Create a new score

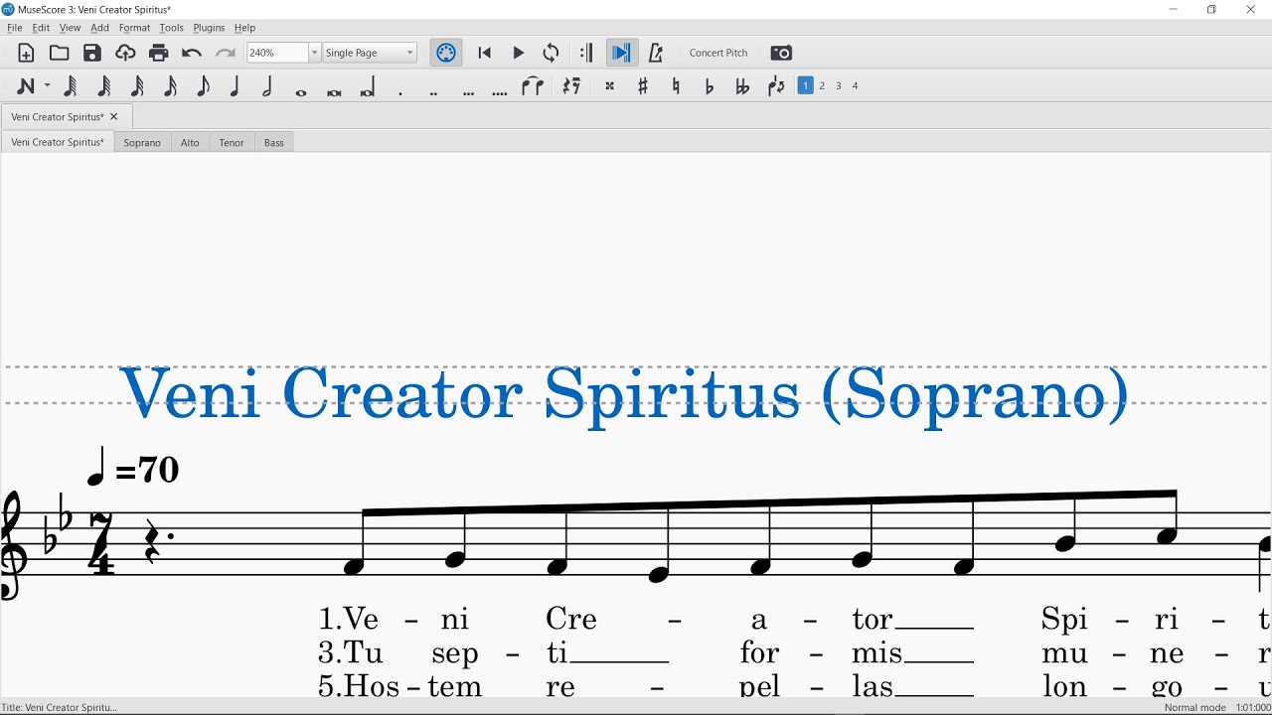pyautogui.click(x=27, y=53)
